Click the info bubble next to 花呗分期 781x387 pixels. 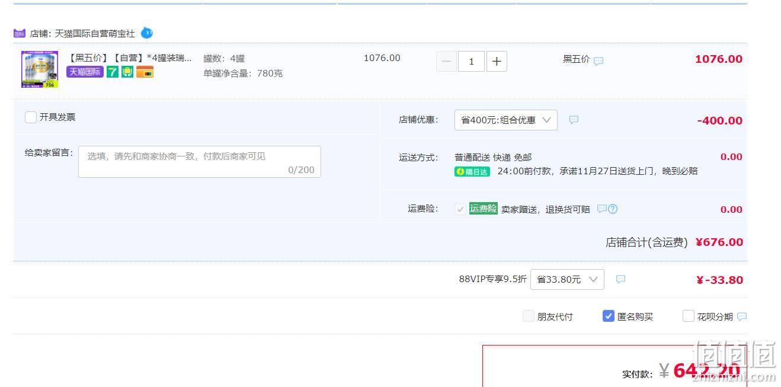tap(742, 316)
